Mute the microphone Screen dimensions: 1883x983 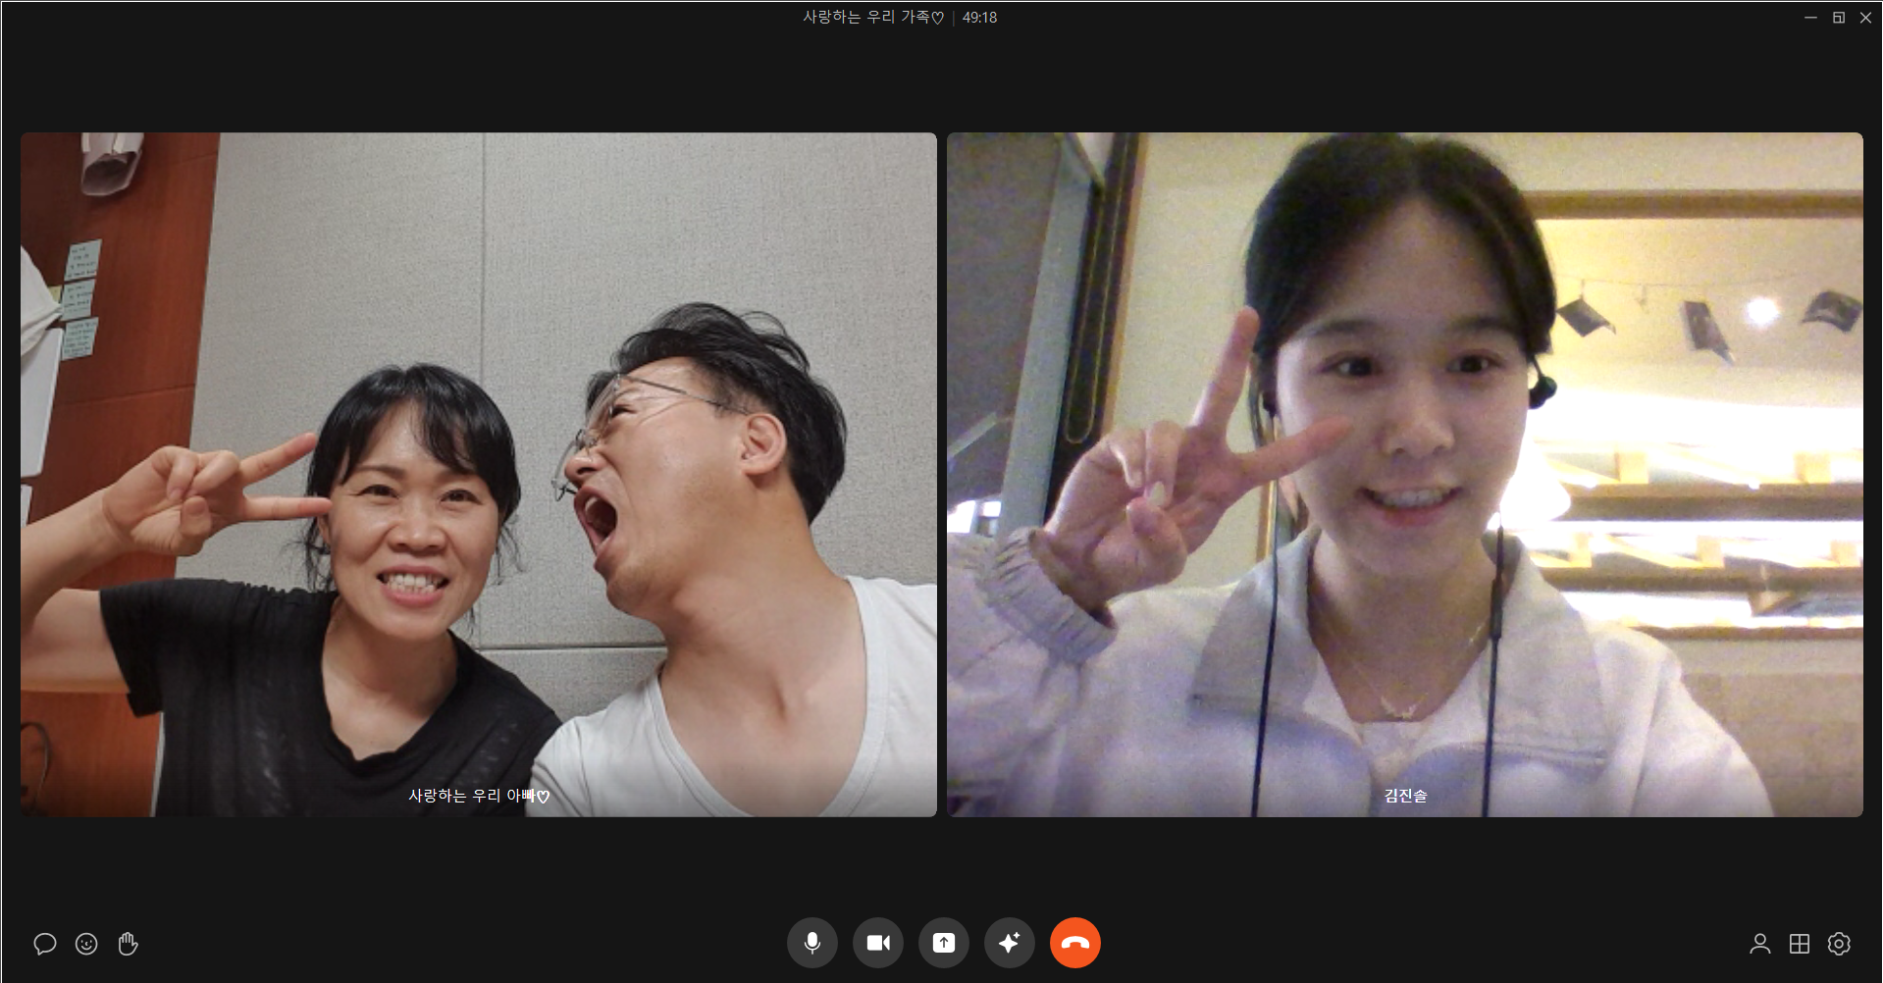811,943
